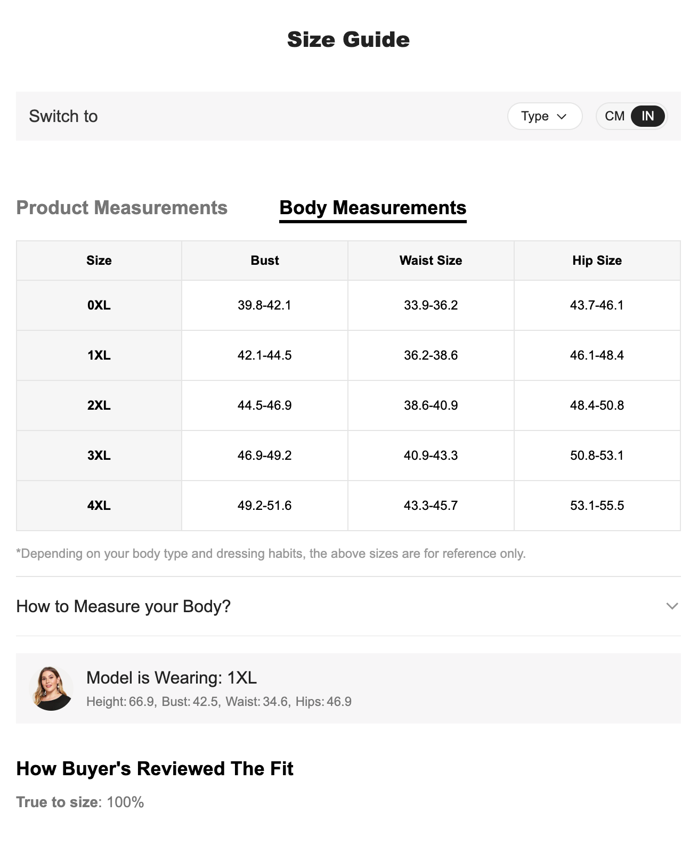The image size is (698, 845).
Task: Switch to Product Measurements tab
Action: coord(122,208)
